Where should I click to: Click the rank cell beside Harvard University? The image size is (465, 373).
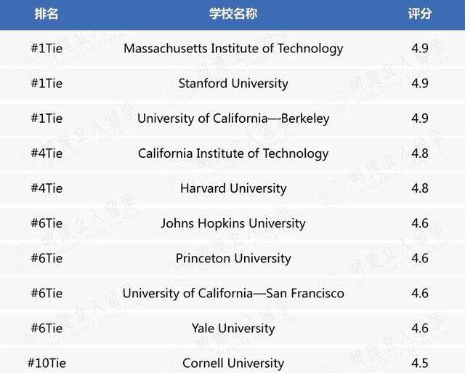point(46,188)
